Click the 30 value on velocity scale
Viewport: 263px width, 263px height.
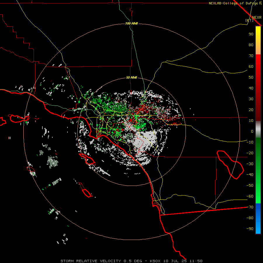(251, 99)
